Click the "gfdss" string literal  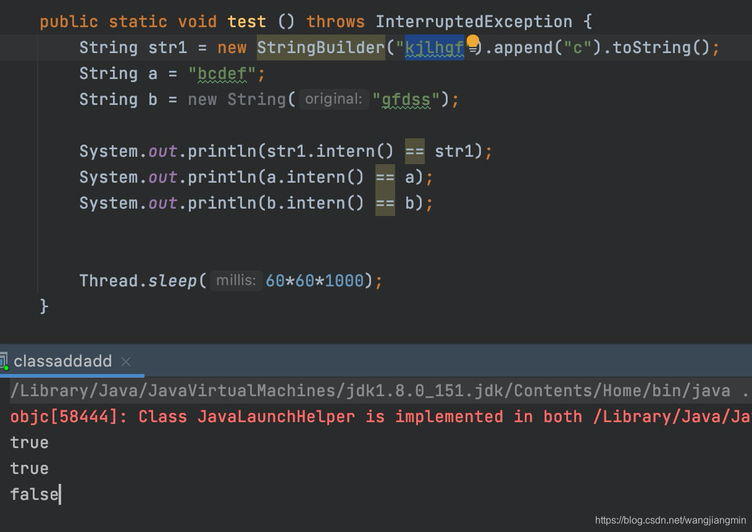pyautogui.click(x=405, y=99)
